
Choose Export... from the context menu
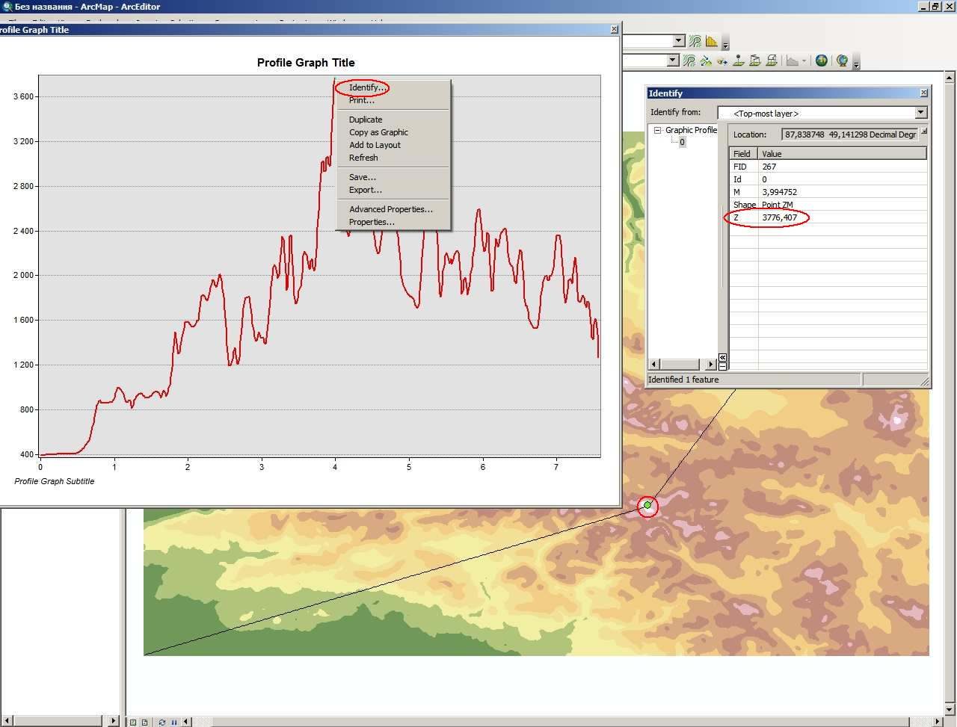click(366, 190)
